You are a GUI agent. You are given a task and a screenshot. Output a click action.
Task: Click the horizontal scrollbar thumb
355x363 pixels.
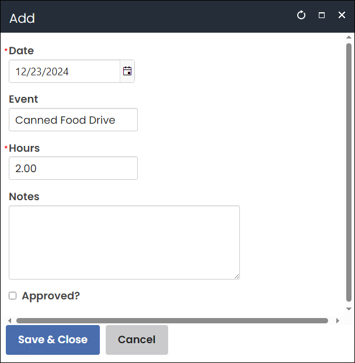[x=172, y=320]
